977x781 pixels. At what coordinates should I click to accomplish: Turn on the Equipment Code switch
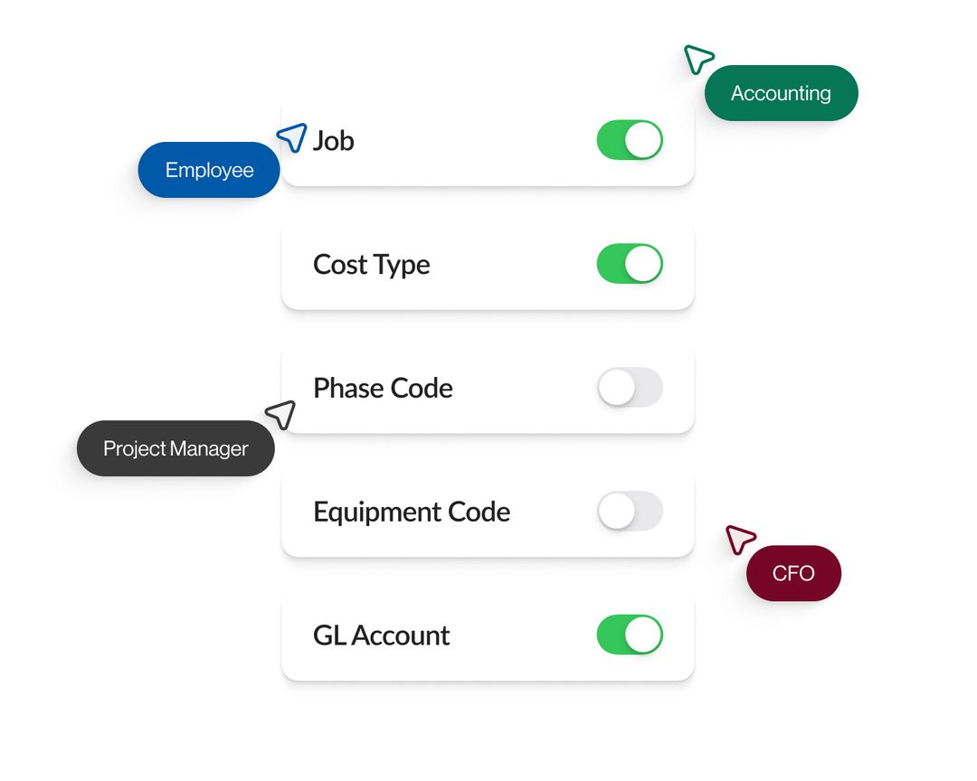[630, 511]
